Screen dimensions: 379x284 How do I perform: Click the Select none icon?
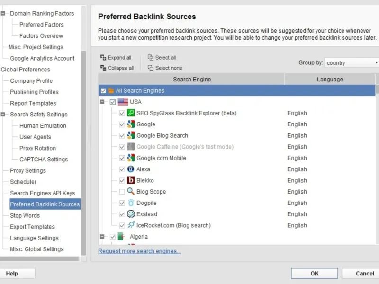click(x=151, y=68)
